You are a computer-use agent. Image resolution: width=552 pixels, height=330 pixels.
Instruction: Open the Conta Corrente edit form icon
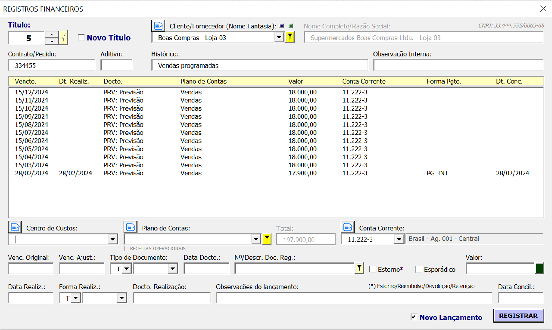coord(347,227)
